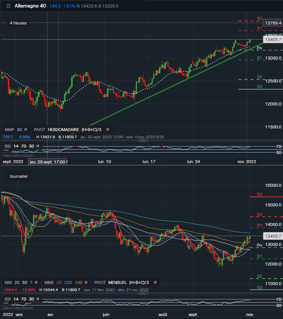Open the Journalier timeframe selector
The width and height of the screenshot is (283, 319).
click(18, 176)
